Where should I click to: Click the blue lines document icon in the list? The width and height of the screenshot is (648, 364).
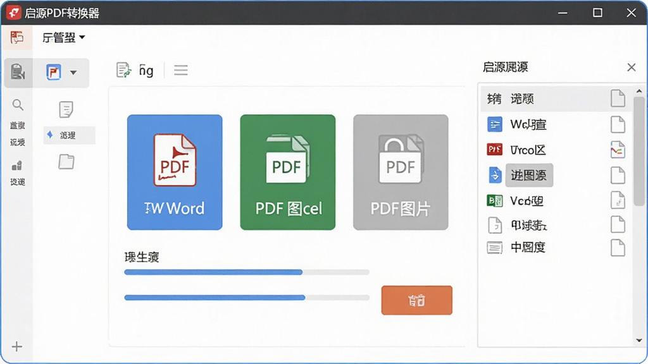click(495, 124)
